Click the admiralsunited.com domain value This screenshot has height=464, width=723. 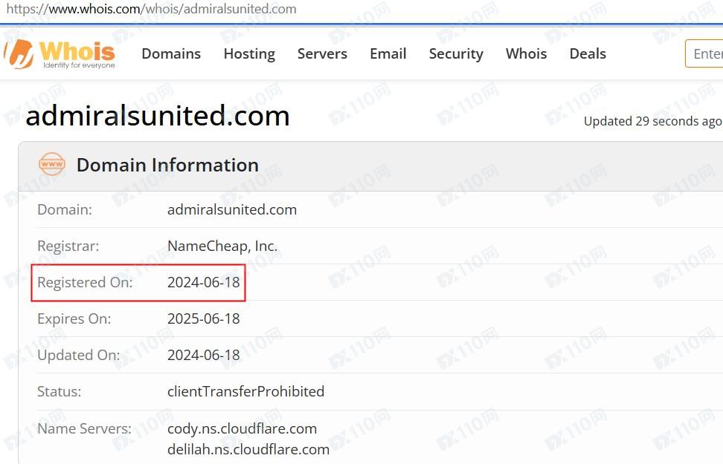pyautogui.click(x=232, y=209)
